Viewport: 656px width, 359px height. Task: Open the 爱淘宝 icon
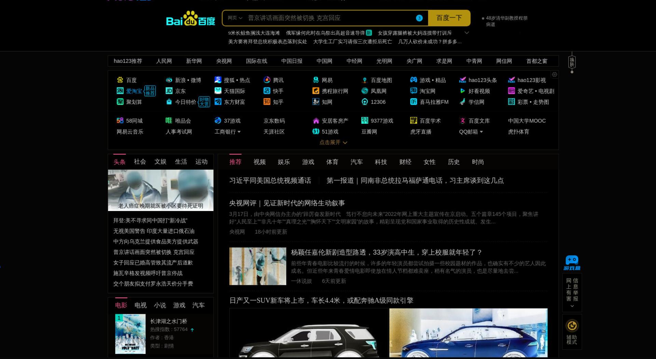tap(120, 91)
